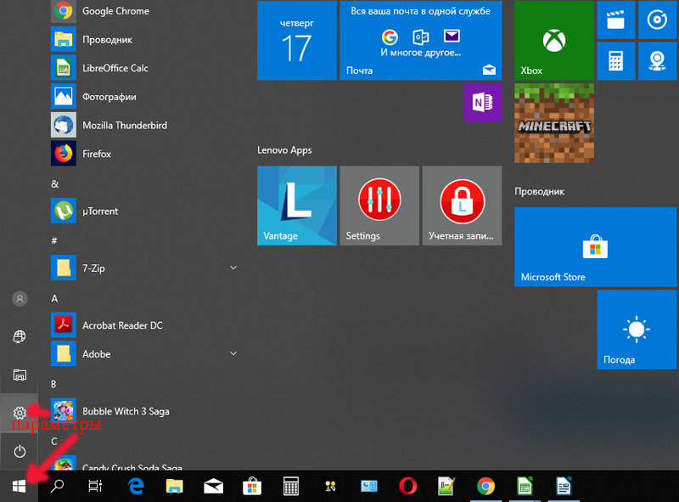Open calendar tile showing четверг 17
This screenshot has height=502, width=679.
coord(296,40)
